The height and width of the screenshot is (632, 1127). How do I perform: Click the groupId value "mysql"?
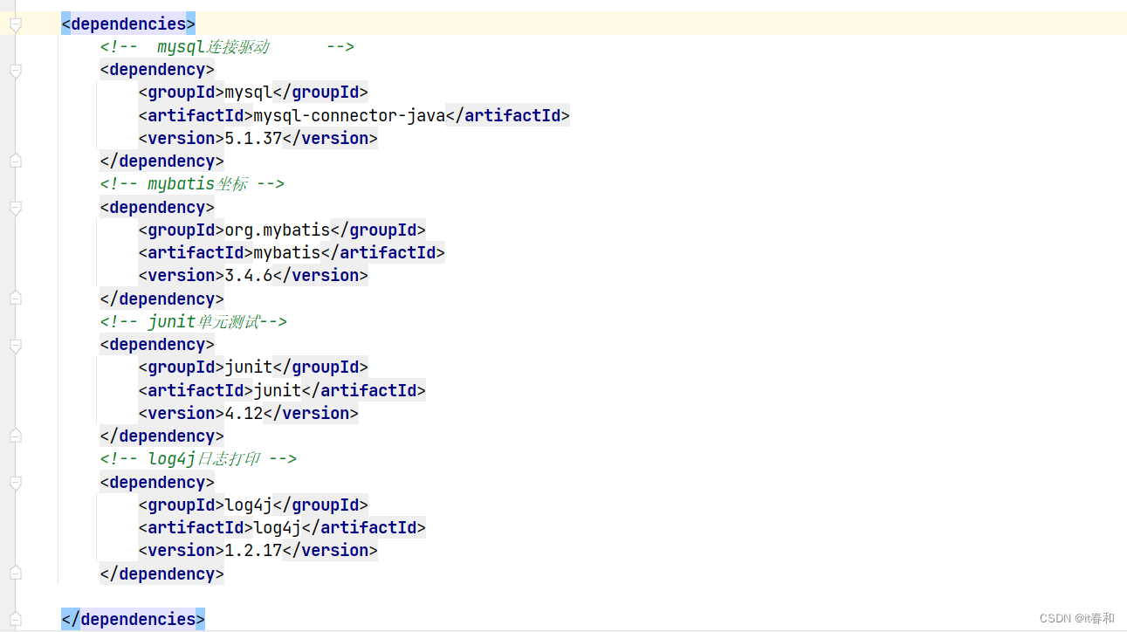pyautogui.click(x=249, y=93)
